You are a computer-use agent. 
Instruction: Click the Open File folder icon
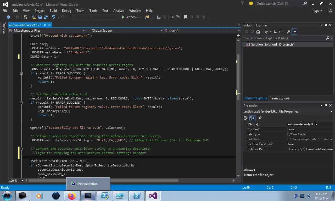tap(34, 17)
